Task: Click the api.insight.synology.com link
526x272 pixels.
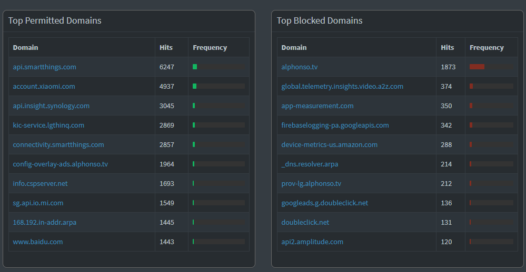Action: click(x=51, y=106)
